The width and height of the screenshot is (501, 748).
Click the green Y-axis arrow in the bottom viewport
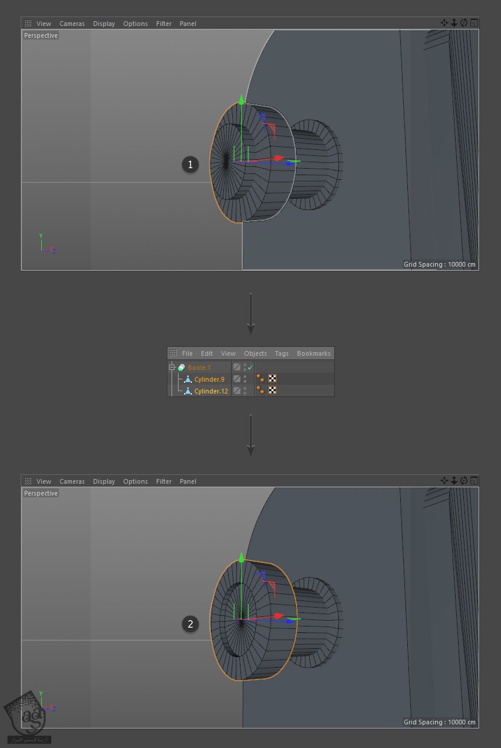tap(241, 557)
